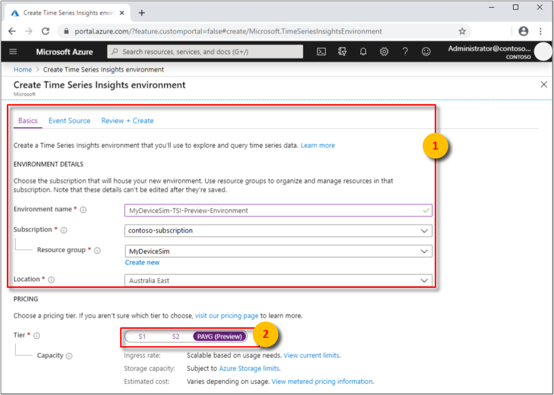This screenshot has height=395, width=554.
Task: Click the Resource group info icon
Action: tap(98, 251)
